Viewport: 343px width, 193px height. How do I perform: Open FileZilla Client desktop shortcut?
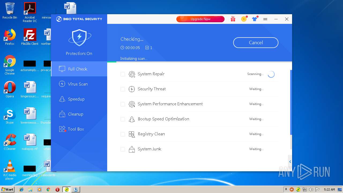[30, 37]
